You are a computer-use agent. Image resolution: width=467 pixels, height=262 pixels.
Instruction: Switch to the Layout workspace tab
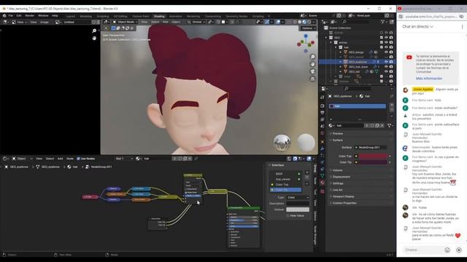[71, 16]
